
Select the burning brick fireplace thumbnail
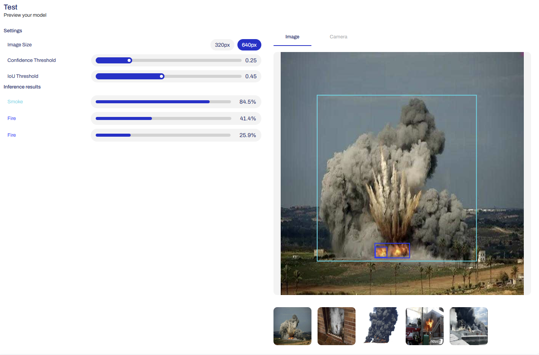(337, 326)
